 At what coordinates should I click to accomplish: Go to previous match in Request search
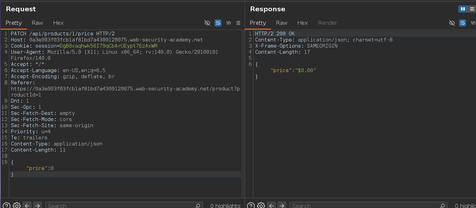coord(27,206)
